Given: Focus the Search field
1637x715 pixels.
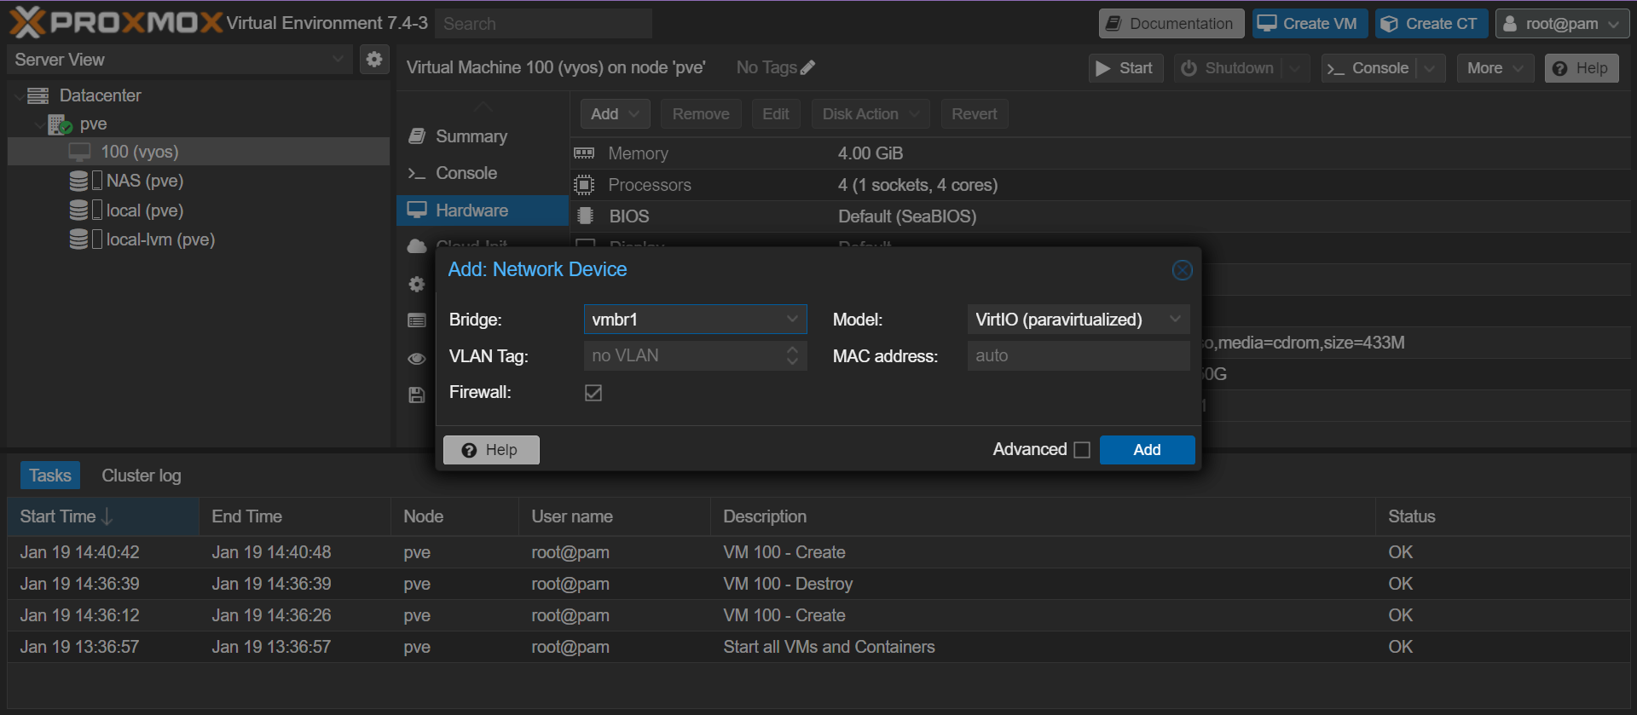Looking at the screenshot, I should 543,24.
